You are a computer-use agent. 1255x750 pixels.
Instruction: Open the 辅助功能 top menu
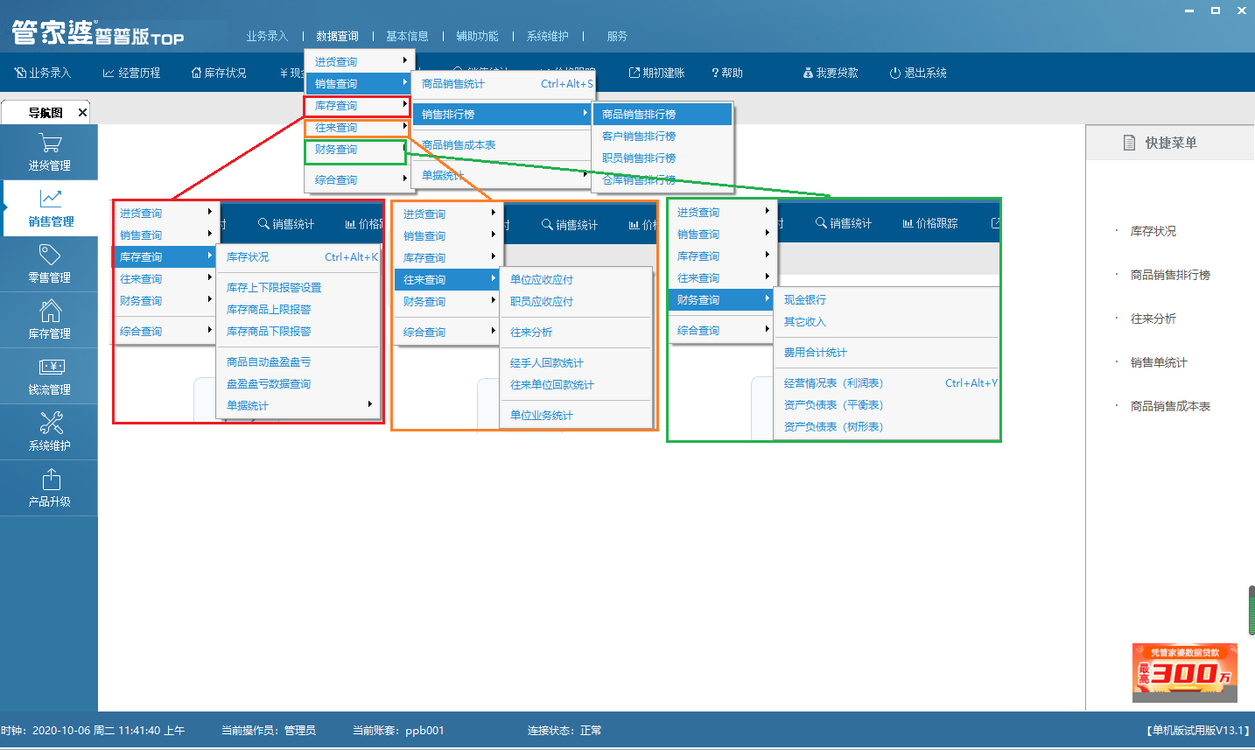(x=477, y=36)
